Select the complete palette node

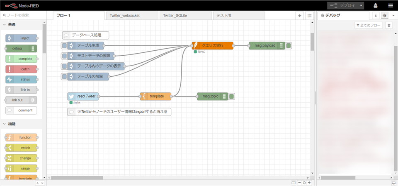pos(21,59)
